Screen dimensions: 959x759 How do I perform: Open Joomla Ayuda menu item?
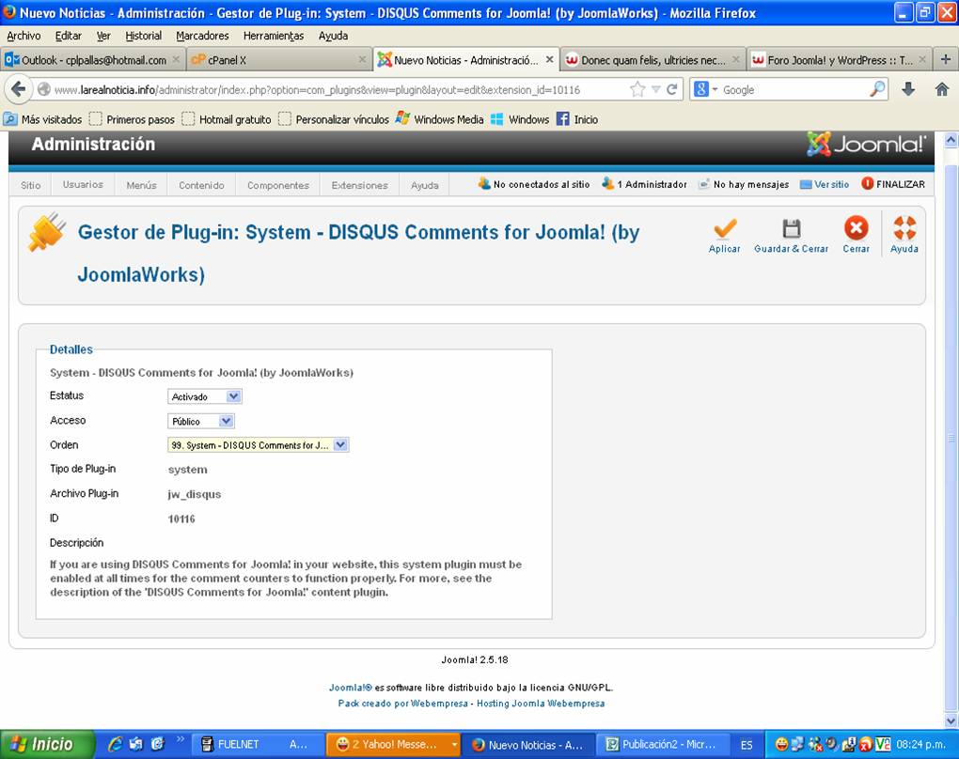424,184
